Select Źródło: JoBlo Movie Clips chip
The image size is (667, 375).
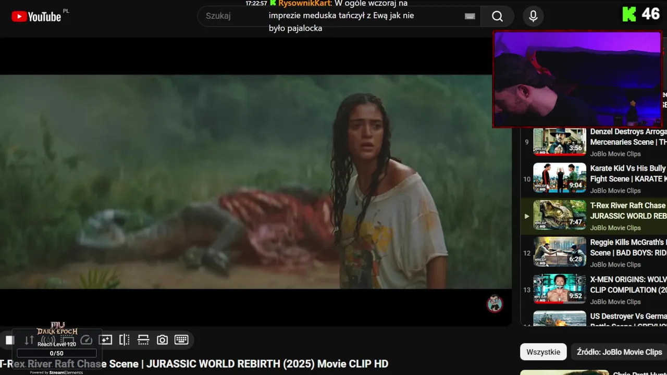pyautogui.click(x=620, y=352)
